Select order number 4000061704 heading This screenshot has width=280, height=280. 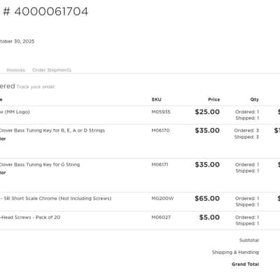click(x=45, y=11)
